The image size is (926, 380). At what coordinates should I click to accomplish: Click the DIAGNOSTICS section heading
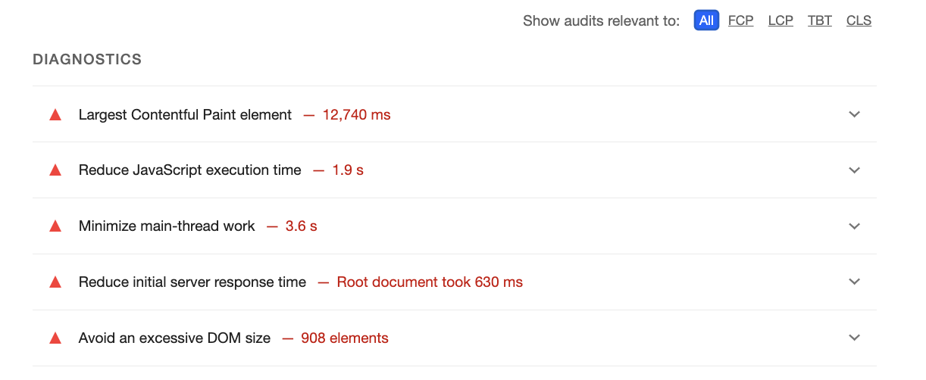pyautogui.click(x=87, y=59)
